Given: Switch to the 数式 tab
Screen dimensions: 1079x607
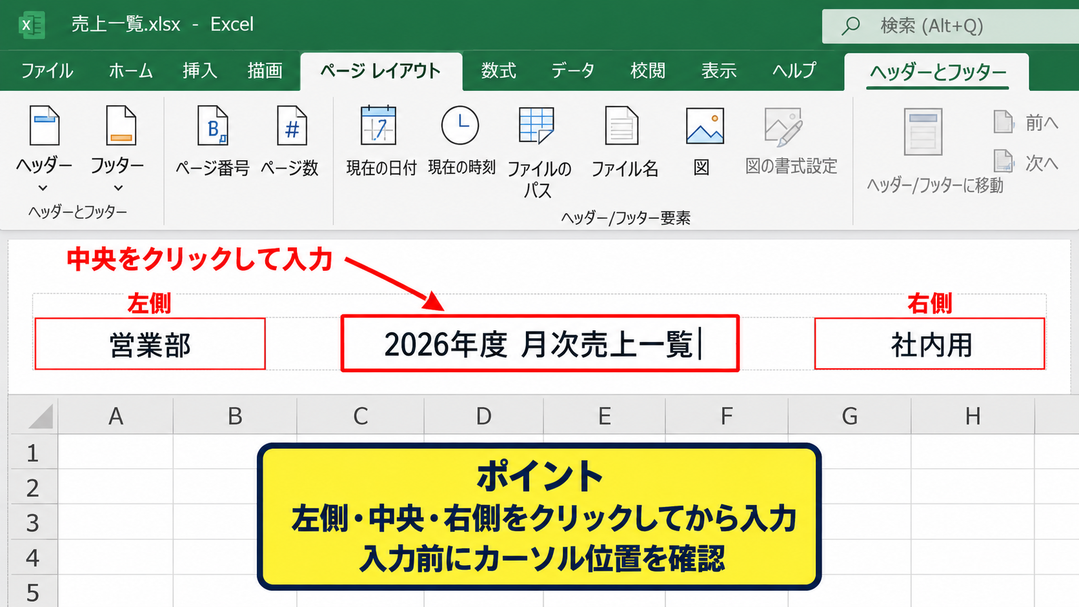Looking at the screenshot, I should 498,70.
